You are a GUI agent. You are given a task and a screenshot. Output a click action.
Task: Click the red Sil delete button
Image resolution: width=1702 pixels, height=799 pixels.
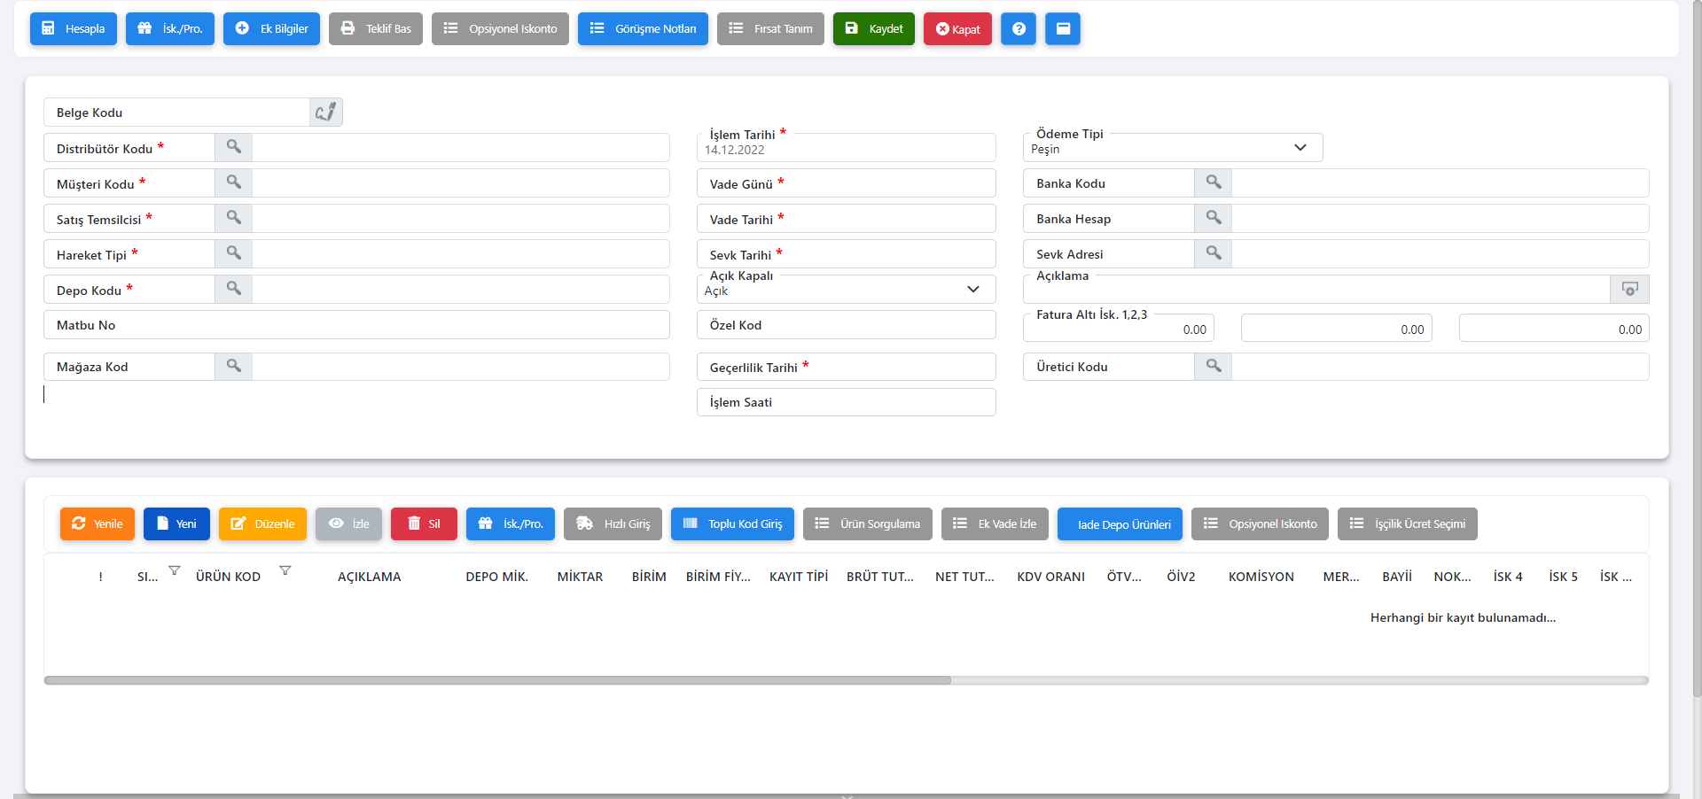coord(424,524)
